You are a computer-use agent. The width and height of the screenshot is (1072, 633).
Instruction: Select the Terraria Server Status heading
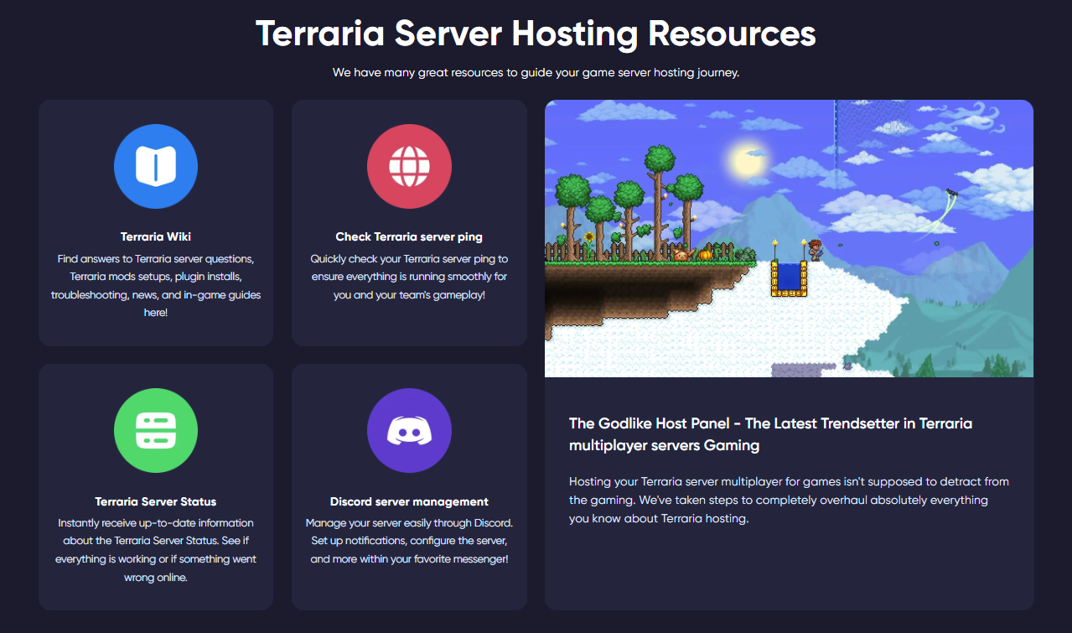[x=156, y=501]
